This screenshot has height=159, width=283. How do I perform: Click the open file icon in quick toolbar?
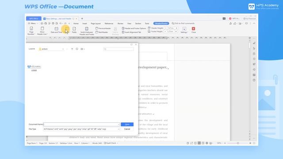point(42,23)
